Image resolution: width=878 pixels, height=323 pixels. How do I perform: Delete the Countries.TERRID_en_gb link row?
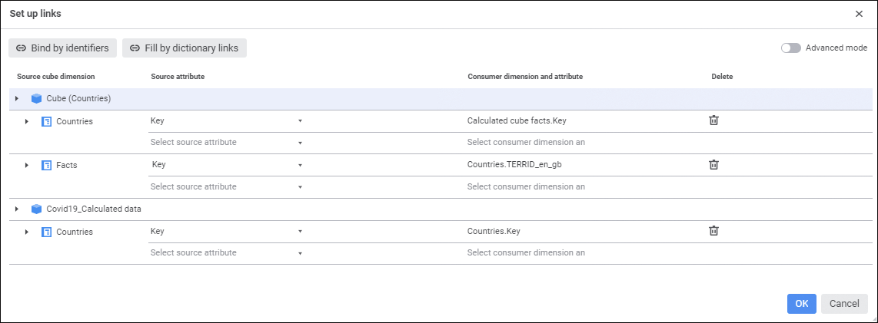coord(713,164)
